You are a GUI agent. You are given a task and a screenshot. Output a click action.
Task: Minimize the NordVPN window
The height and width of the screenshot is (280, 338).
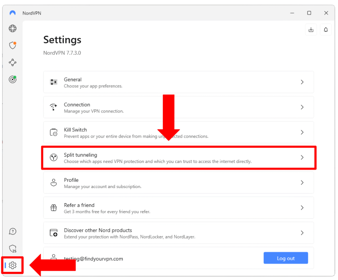click(x=292, y=13)
